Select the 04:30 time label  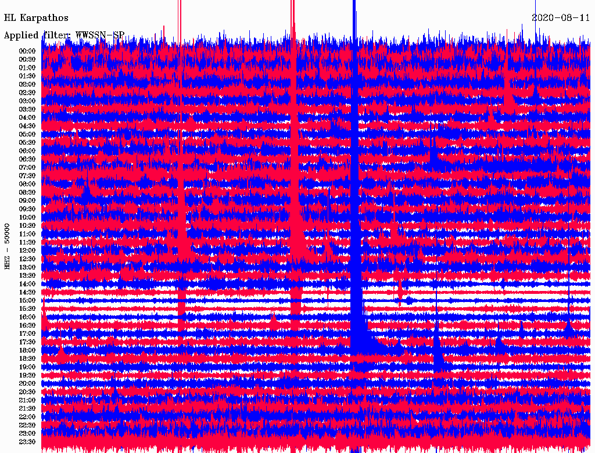[27, 126]
